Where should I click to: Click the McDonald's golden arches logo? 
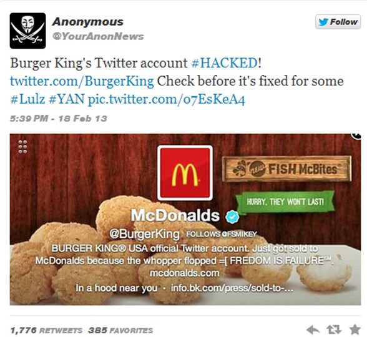pyautogui.click(x=185, y=173)
